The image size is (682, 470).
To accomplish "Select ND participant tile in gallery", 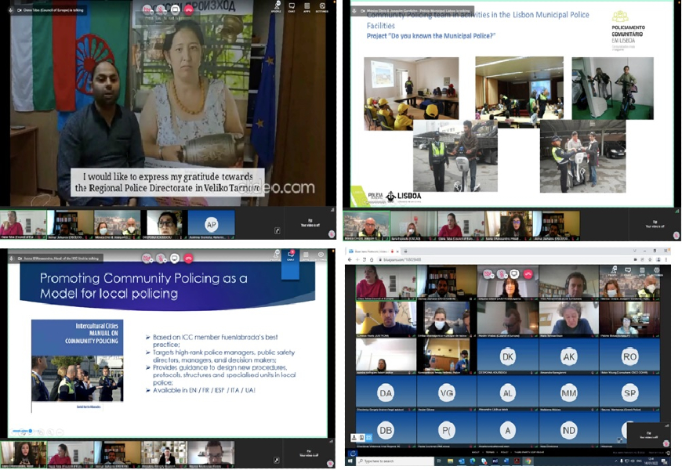I will click(568, 430).
